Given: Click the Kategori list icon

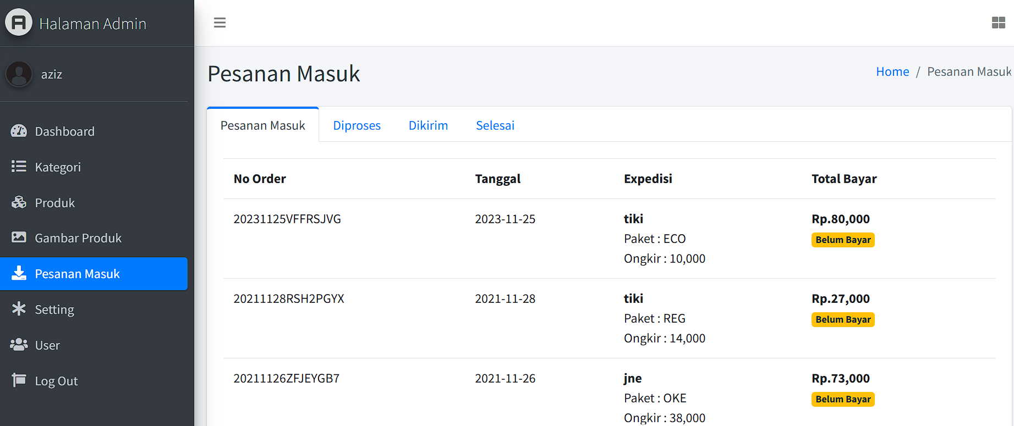Looking at the screenshot, I should 19,167.
